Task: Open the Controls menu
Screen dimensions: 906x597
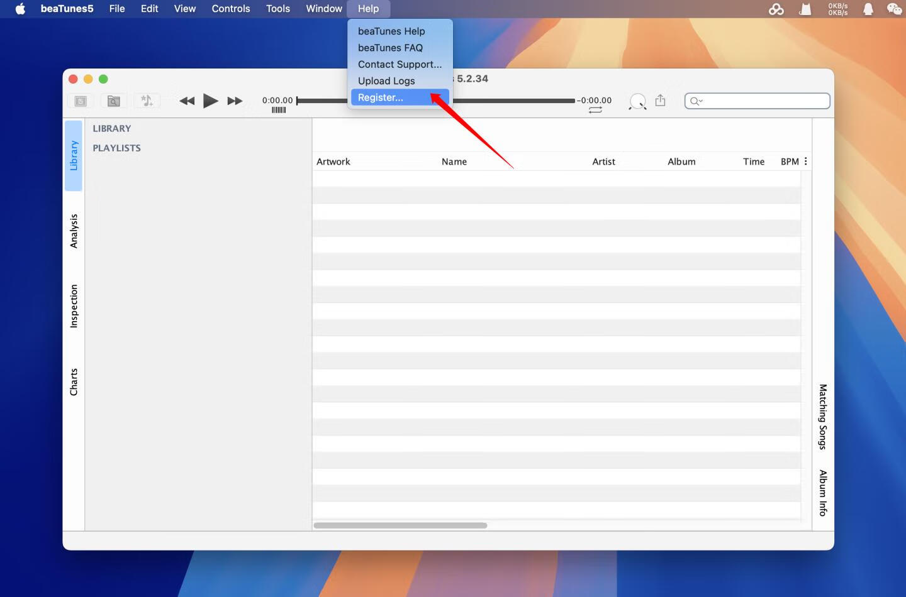Action: tap(230, 9)
